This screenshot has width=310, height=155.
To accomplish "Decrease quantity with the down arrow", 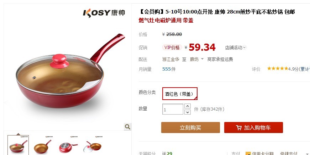I will 188,112.
